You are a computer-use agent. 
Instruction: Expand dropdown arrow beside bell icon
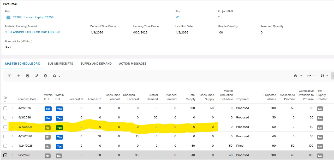coord(59,76)
